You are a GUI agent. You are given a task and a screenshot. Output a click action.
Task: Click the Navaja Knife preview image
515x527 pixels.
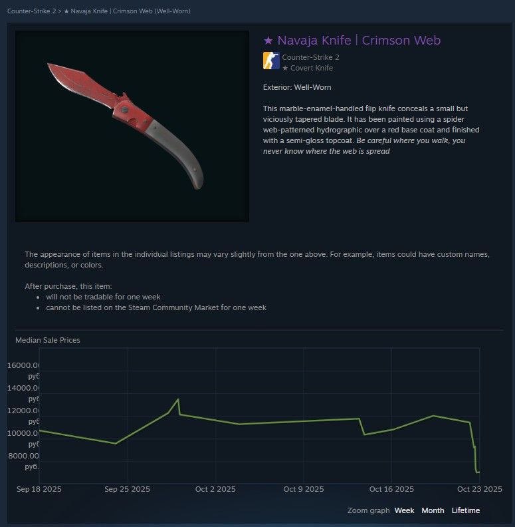(132, 126)
